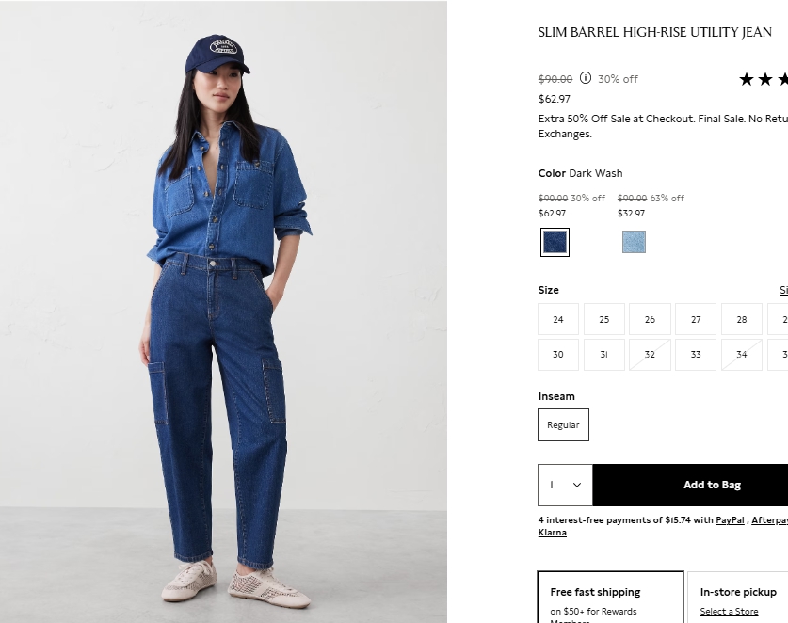Select size 31
Screen dimensions: 788x623
pyautogui.click(x=604, y=355)
